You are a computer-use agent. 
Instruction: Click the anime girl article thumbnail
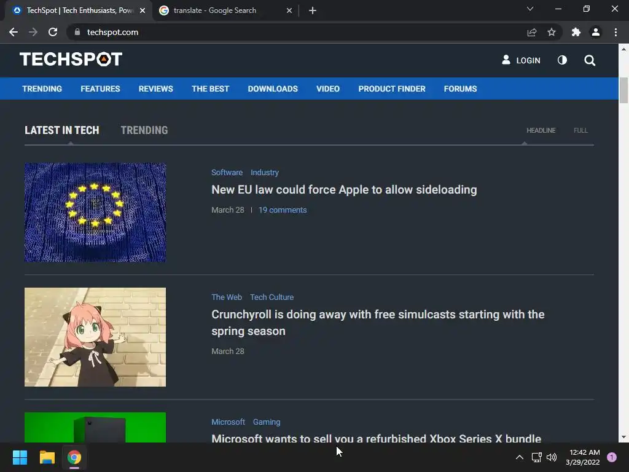pos(95,337)
